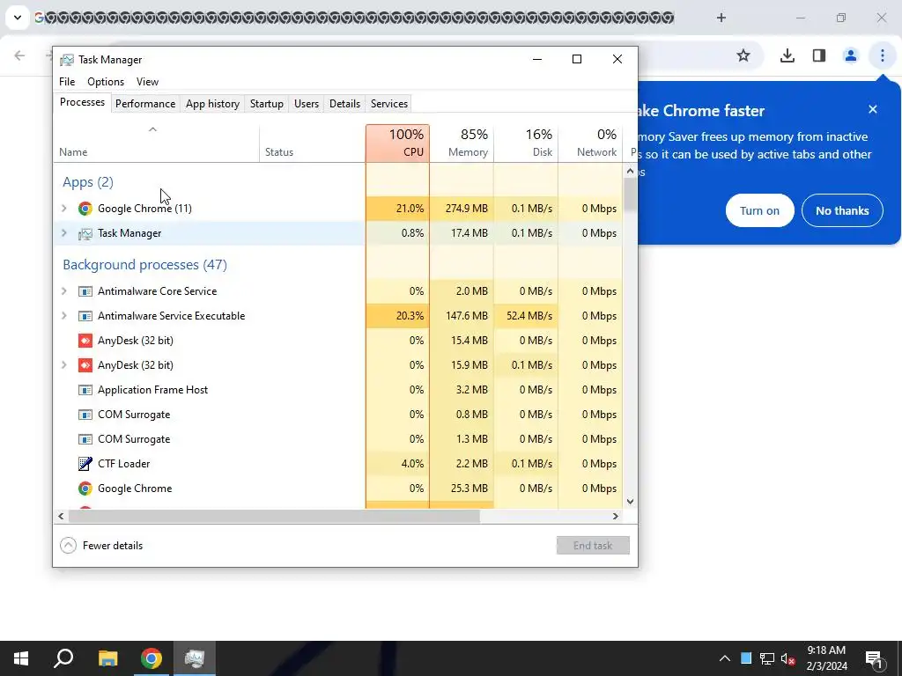Viewport: 902px width, 676px height.
Task: Click the 52.4 MB/s disk value
Action: coord(529,316)
